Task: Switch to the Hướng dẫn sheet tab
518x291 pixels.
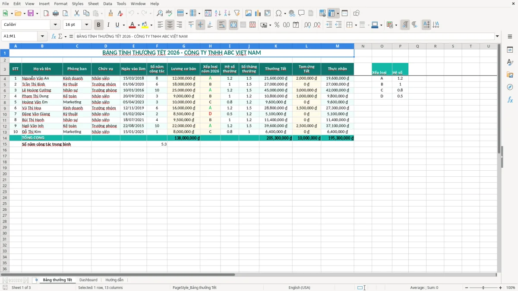Action: pyautogui.click(x=114, y=280)
